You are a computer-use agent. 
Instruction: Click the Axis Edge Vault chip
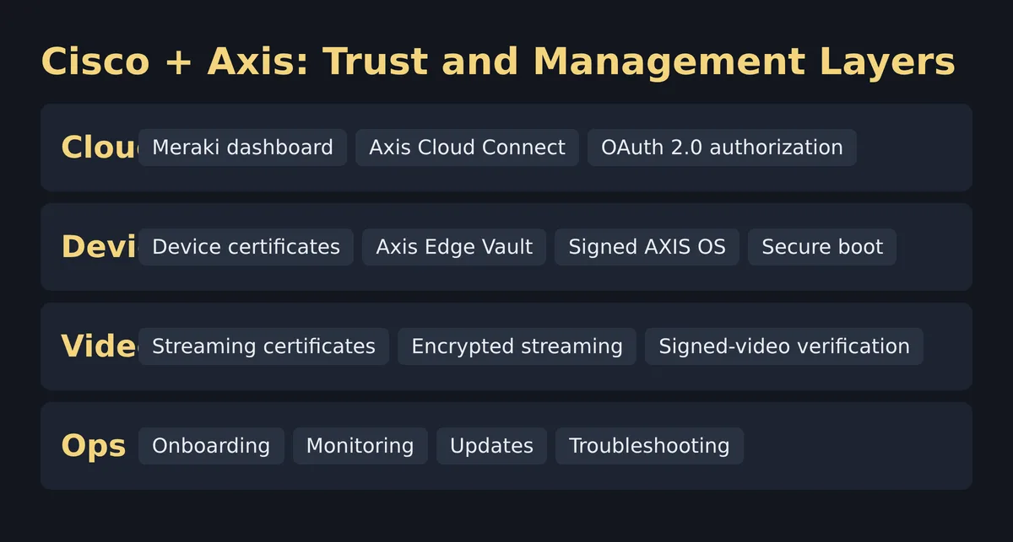(454, 247)
